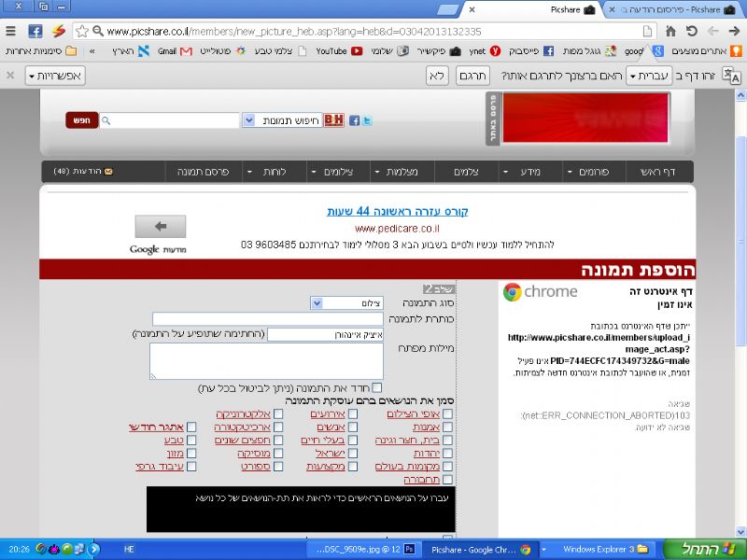Image resolution: width=747 pixels, height=560 pixels.
Task: Open the 'אפשרויות' translate options dropdown
Action: (56, 76)
